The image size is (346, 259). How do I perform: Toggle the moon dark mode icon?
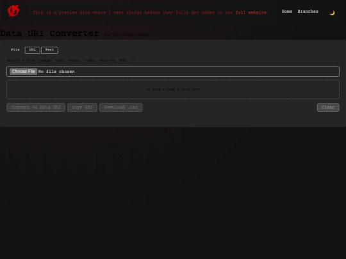click(x=332, y=13)
